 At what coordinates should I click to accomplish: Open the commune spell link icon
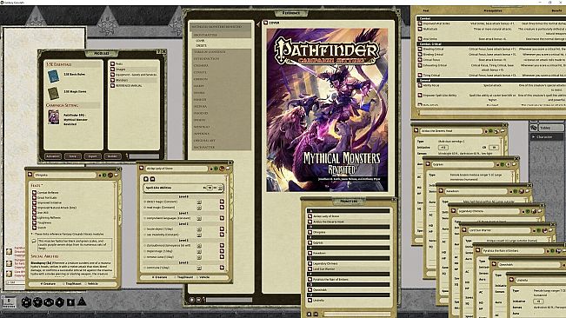click(222, 268)
